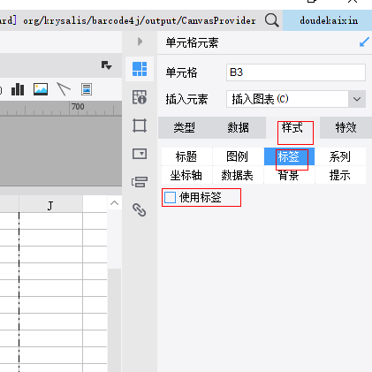
Task: Insert sub-report icon in toolbar
Action: pyautogui.click(x=87, y=89)
